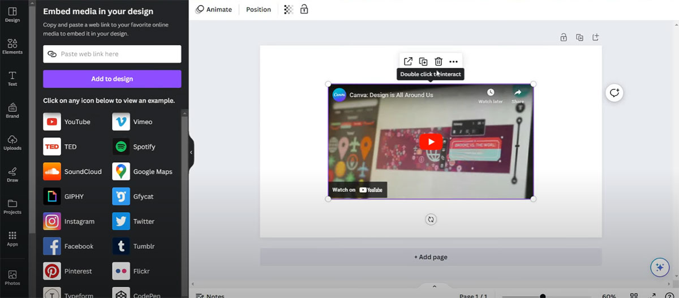The image size is (679, 298).
Task: Click the Animate button
Action: pyautogui.click(x=214, y=10)
